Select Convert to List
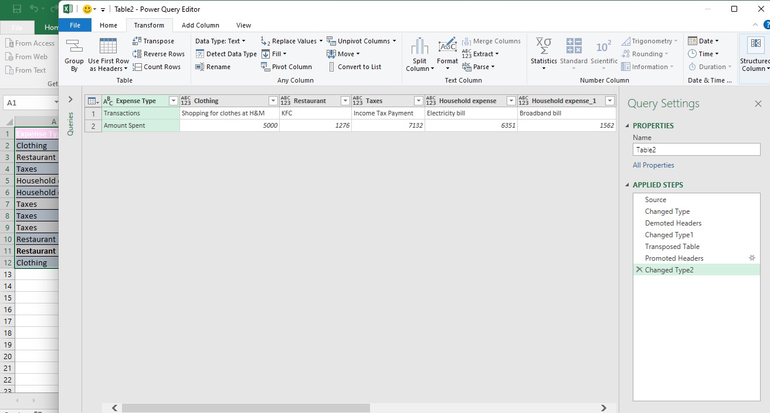Image resolution: width=770 pixels, height=413 pixels. [x=359, y=66]
